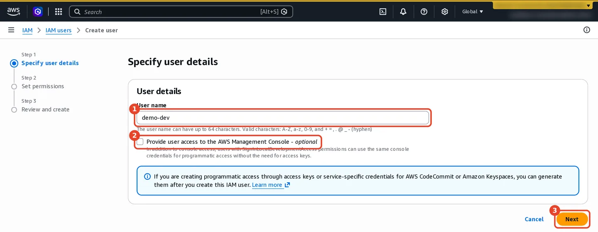The height and width of the screenshot is (232, 598).
Task: Go to IAM users breadcrumb link
Action: 59,30
